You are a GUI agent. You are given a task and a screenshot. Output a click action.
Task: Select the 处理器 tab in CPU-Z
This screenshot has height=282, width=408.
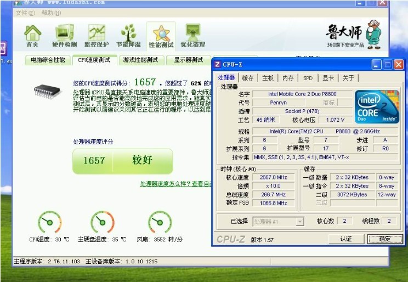[x=226, y=77]
